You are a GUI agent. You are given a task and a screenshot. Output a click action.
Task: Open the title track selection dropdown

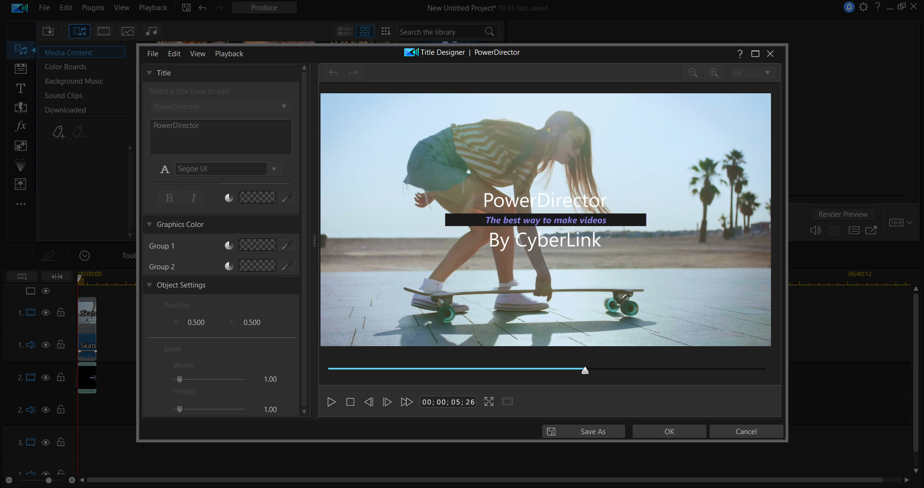(220, 106)
